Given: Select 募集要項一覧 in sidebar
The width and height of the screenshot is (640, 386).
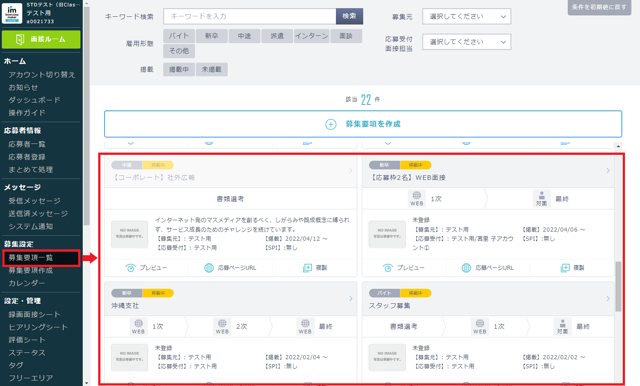Looking at the screenshot, I should (x=30, y=257).
